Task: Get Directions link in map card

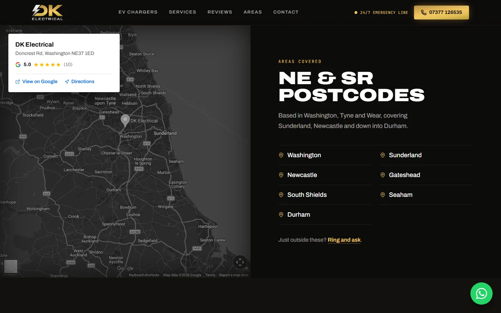Action: [79, 82]
